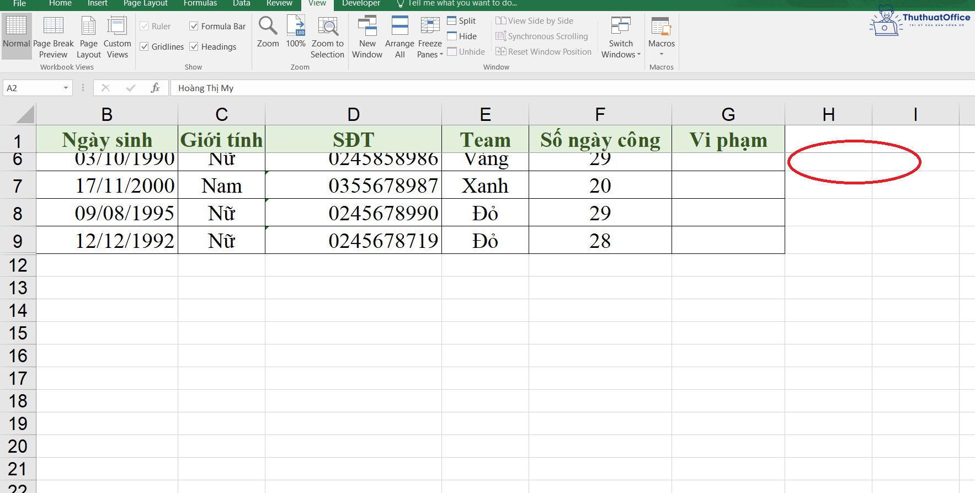Click the Select All corner triangle
Screen dimensions: 975x493
25,114
